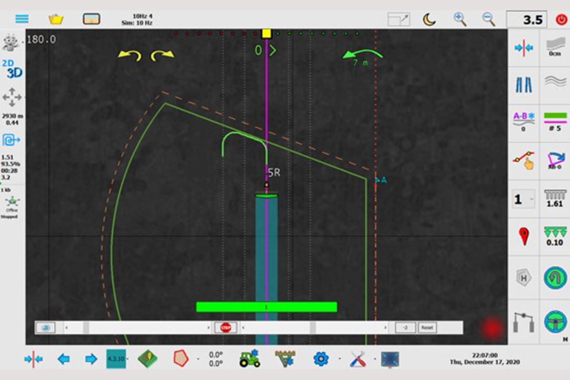Toggle the gray H headland icon
The image size is (570, 380).
coord(524,278)
